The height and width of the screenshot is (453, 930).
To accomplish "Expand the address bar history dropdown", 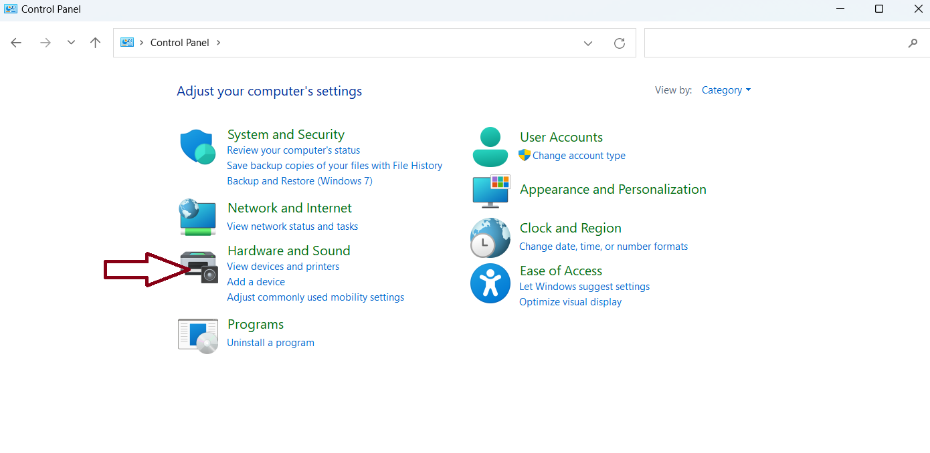I will [588, 43].
